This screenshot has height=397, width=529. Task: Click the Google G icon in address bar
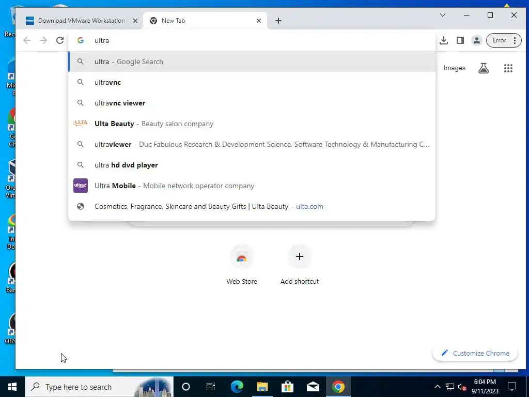[80, 40]
